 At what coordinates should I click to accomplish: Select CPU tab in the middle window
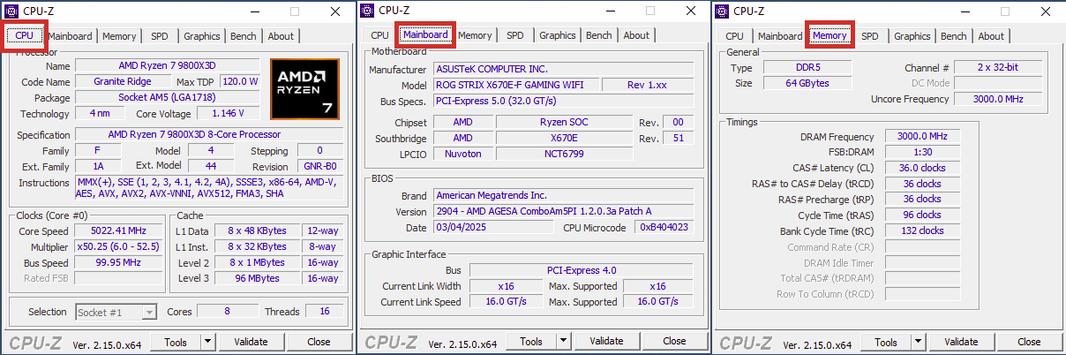pyautogui.click(x=379, y=35)
